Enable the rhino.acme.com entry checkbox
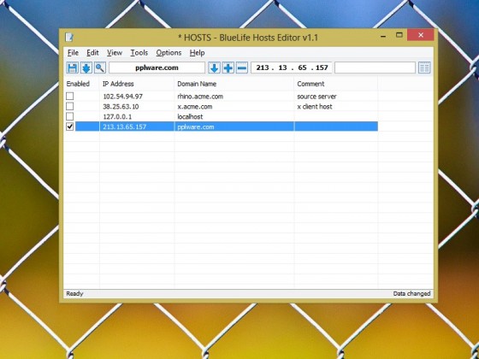The height and width of the screenshot is (359, 479). tap(70, 96)
